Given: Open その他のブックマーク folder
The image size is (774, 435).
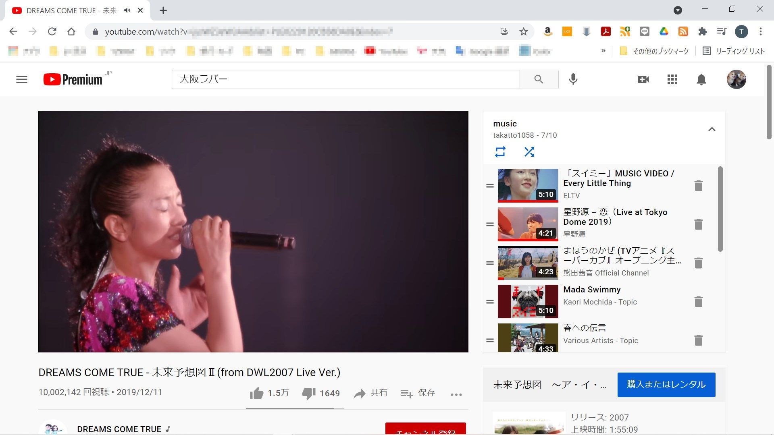Looking at the screenshot, I should pyautogui.click(x=654, y=51).
